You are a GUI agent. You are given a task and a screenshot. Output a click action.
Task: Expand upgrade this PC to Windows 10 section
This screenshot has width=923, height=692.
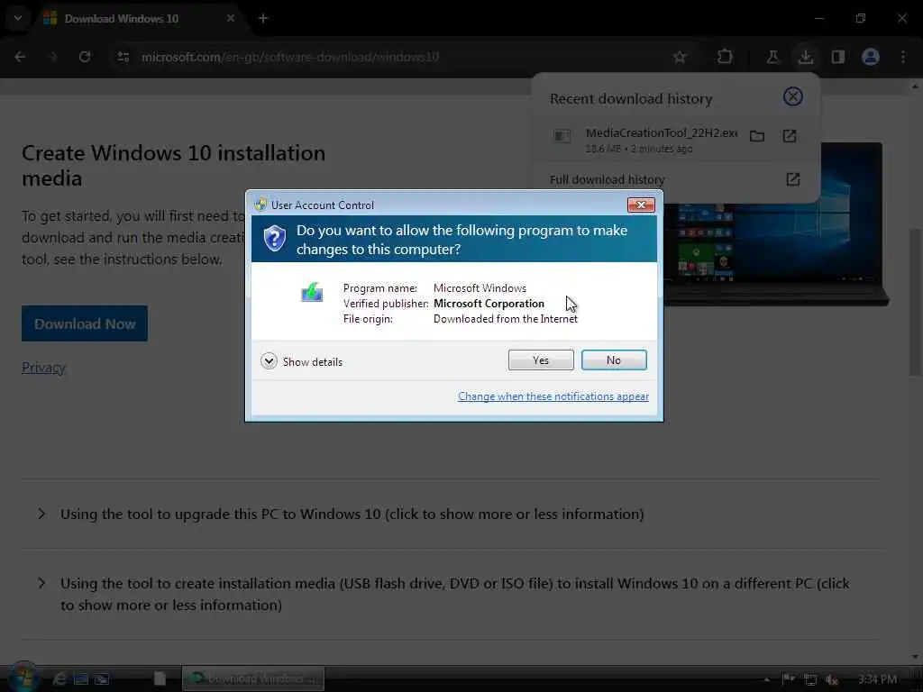pos(352,514)
